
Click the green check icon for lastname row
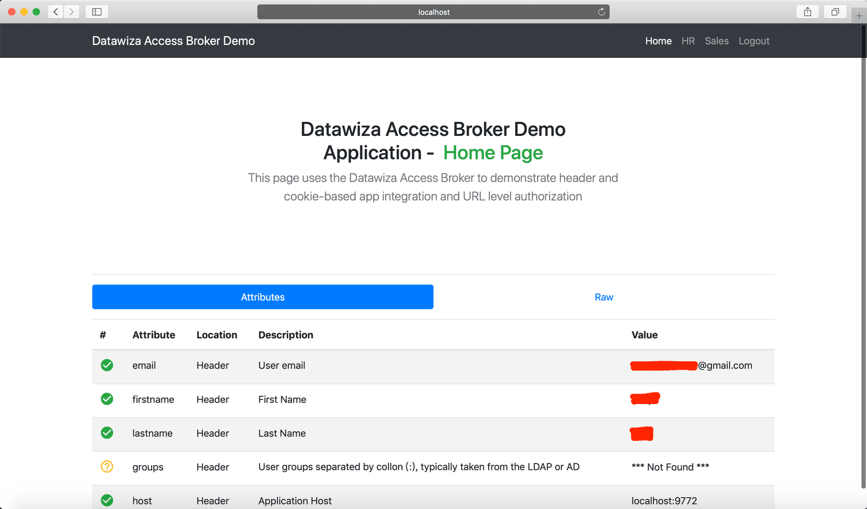tap(107, 433)
